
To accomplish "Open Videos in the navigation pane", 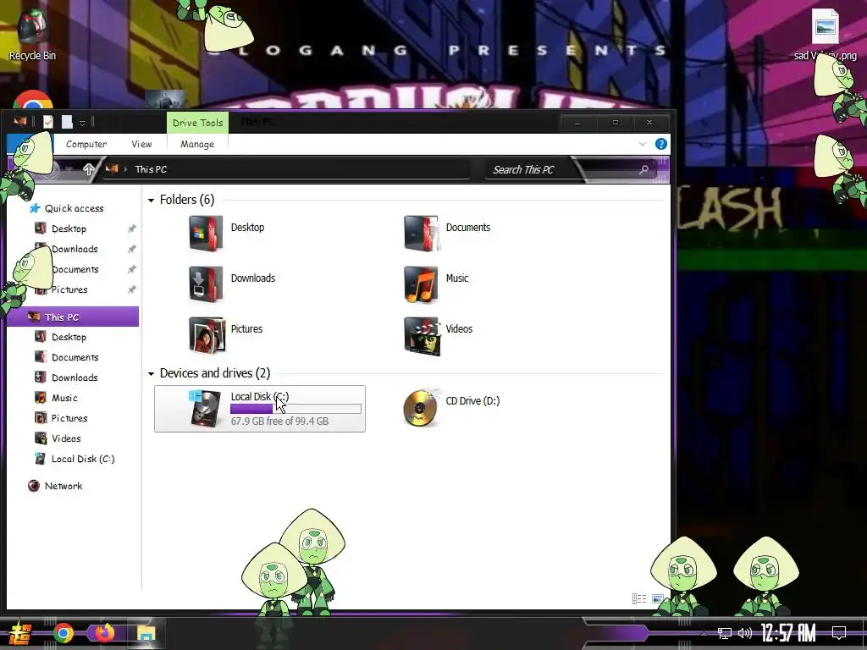I will tap(66, 439).
